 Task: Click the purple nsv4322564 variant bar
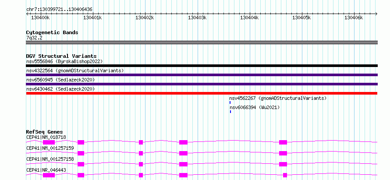[202, 75]
